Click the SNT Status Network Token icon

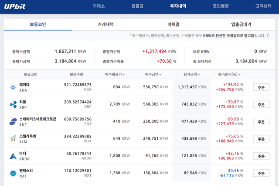point(13,122)
